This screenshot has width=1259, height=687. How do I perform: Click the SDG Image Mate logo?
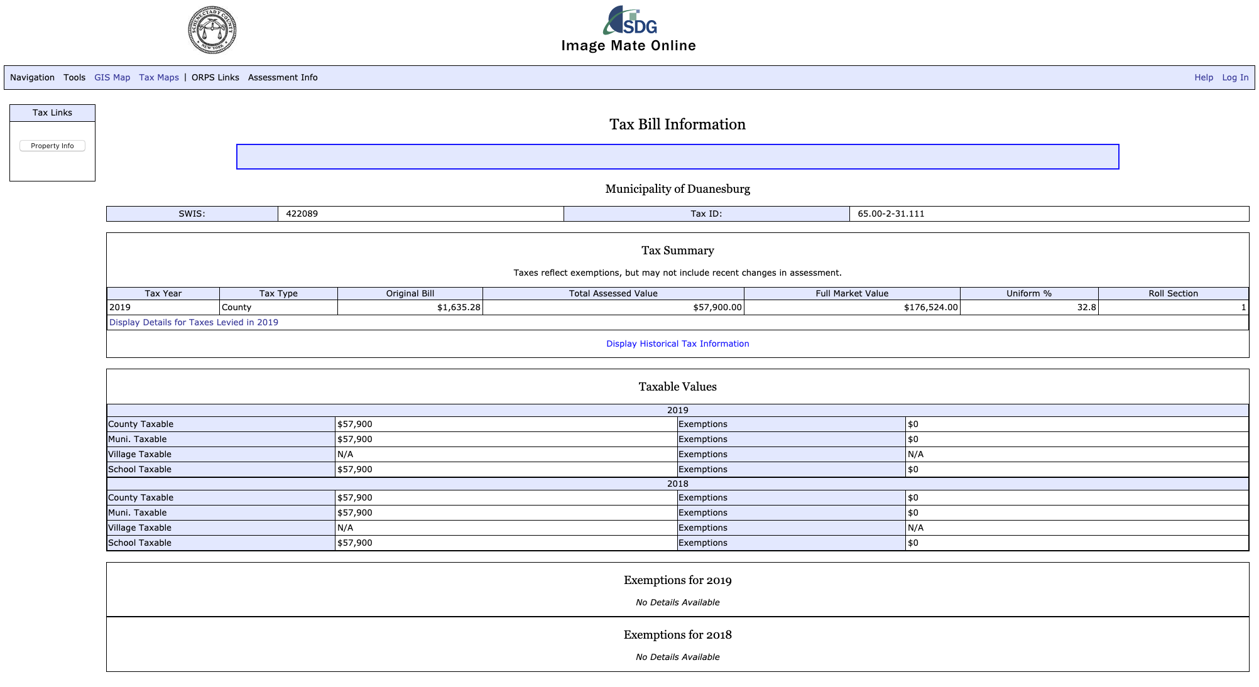pos(629,22)
